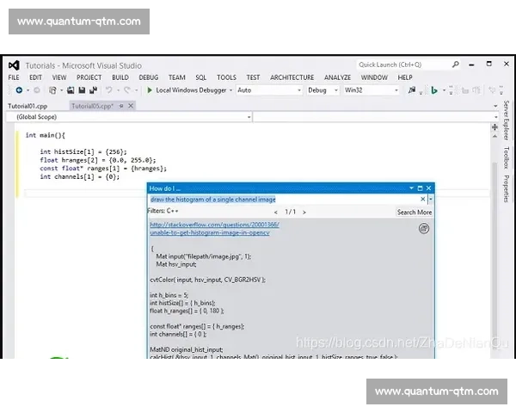
Task: Open the EDIT menu
Action: (x=35, y=77)
